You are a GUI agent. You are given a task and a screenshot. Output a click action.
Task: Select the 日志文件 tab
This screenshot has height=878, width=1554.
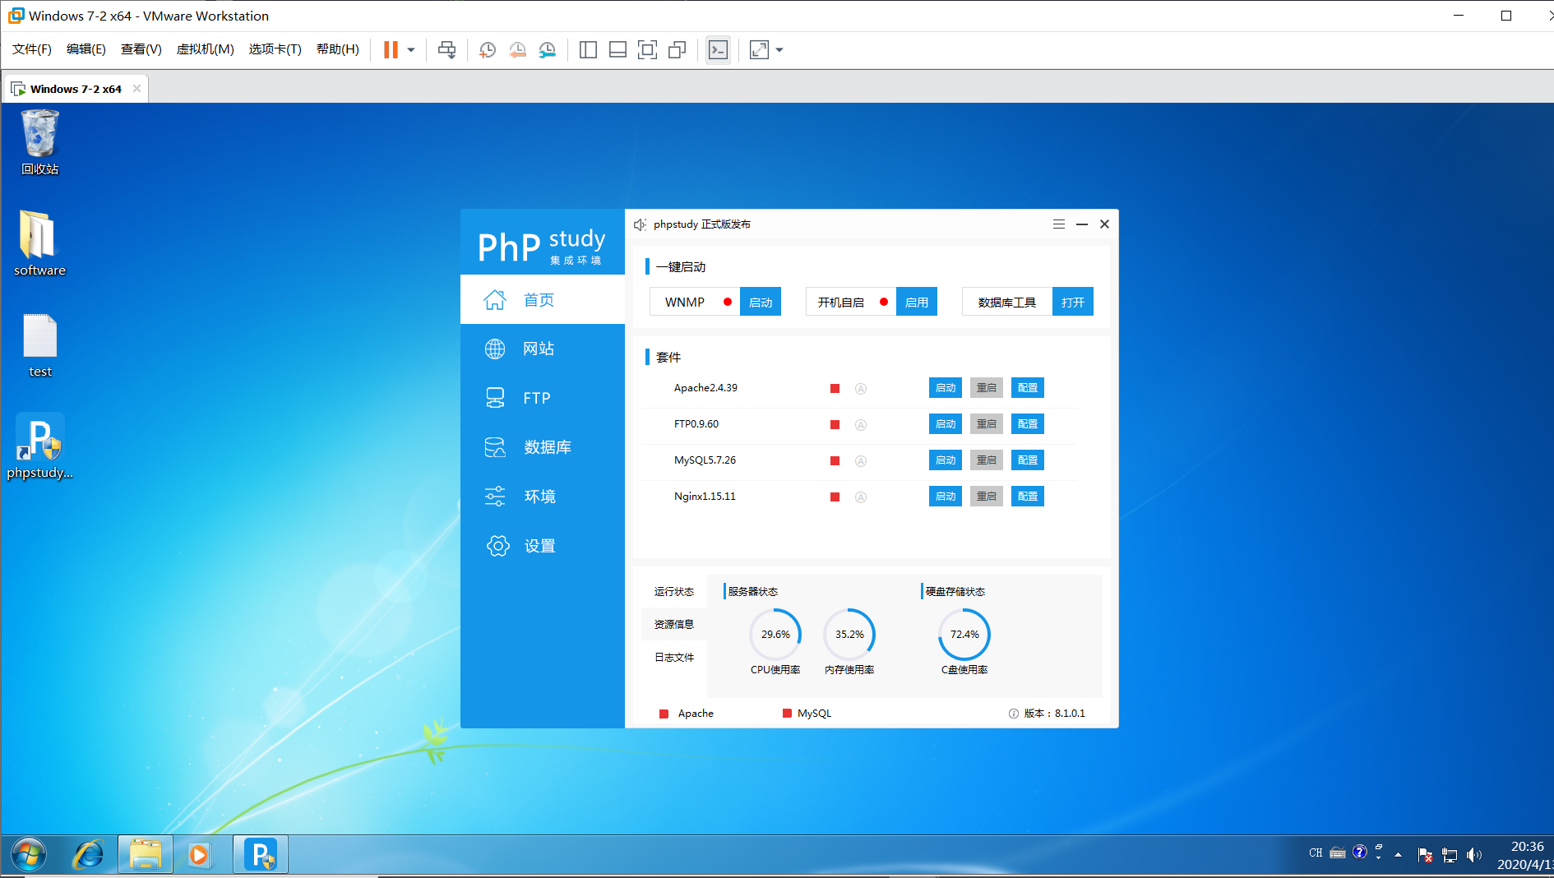click(674, 658)
